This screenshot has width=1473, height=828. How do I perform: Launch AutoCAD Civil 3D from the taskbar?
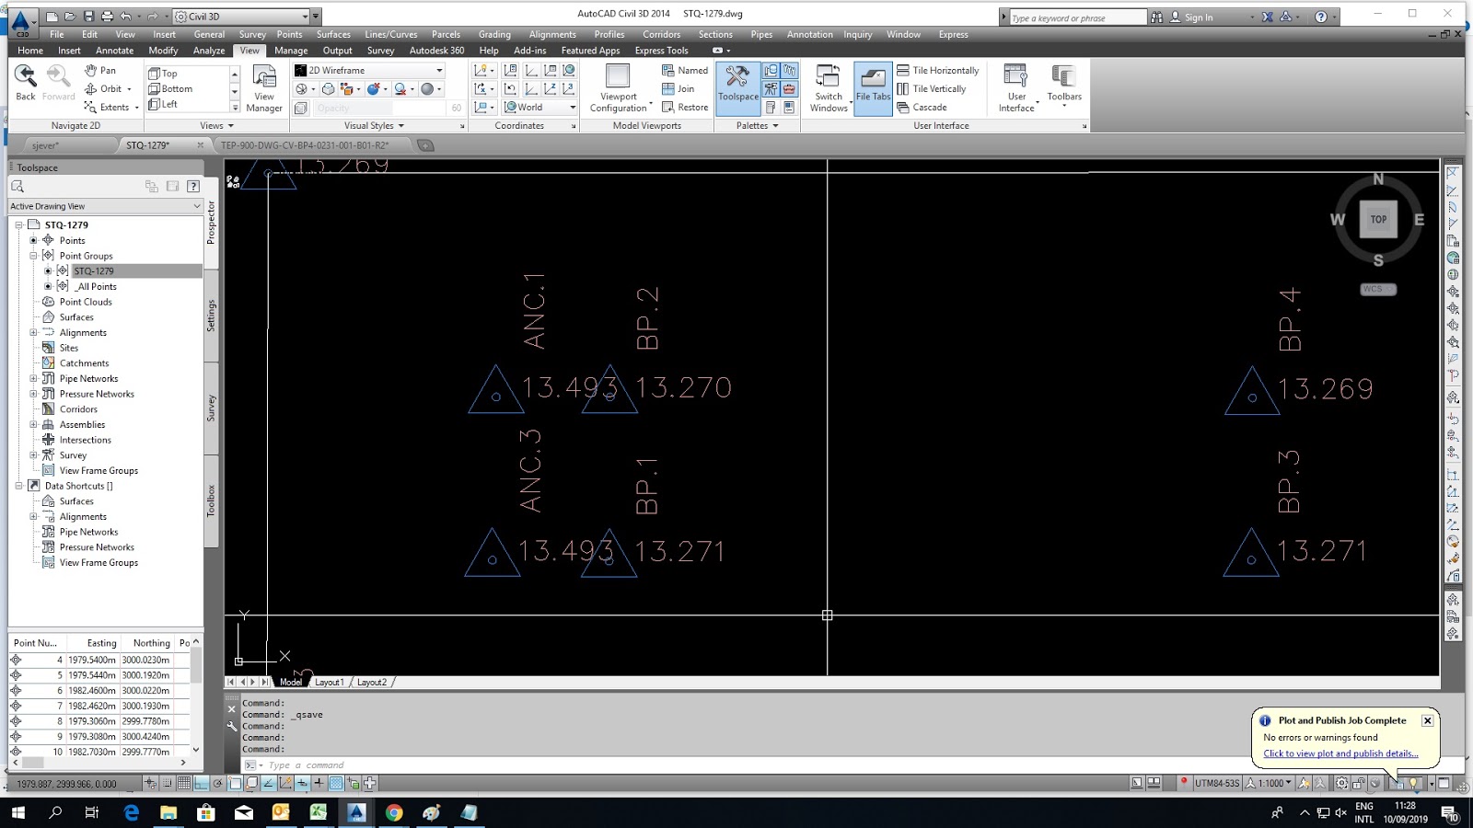pyautogui.click(x=356, y=812)
